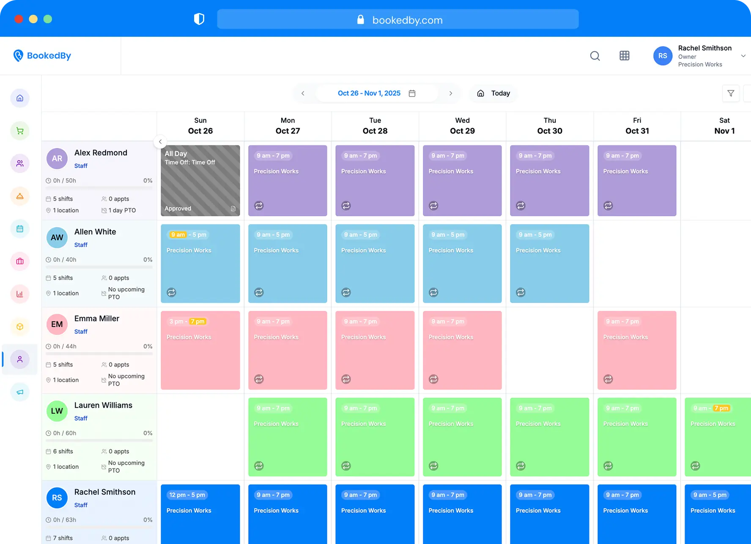This screenshot has width=751, height=544.
Task: Click the grid apps icon near the profile
Action: tap(625, 56)
